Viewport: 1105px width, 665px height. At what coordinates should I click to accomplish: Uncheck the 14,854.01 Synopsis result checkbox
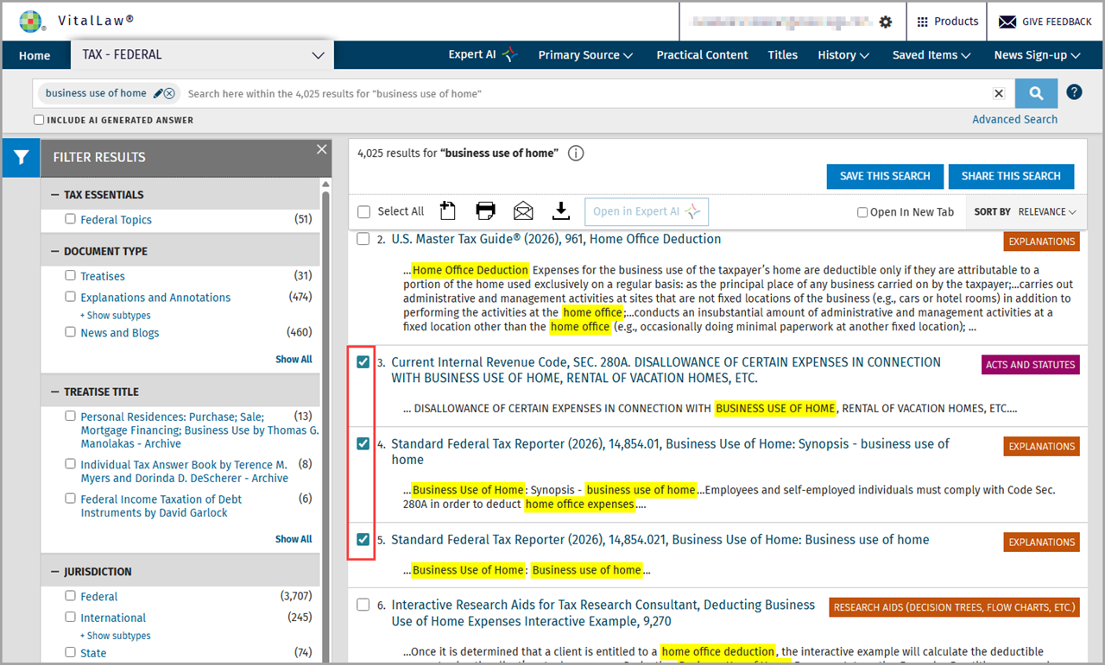point(363,444)
